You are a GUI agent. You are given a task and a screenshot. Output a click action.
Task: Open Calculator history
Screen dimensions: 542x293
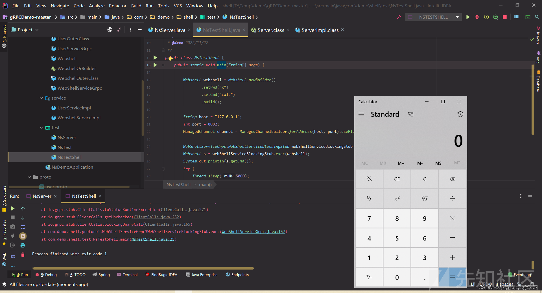coord(460,114)
